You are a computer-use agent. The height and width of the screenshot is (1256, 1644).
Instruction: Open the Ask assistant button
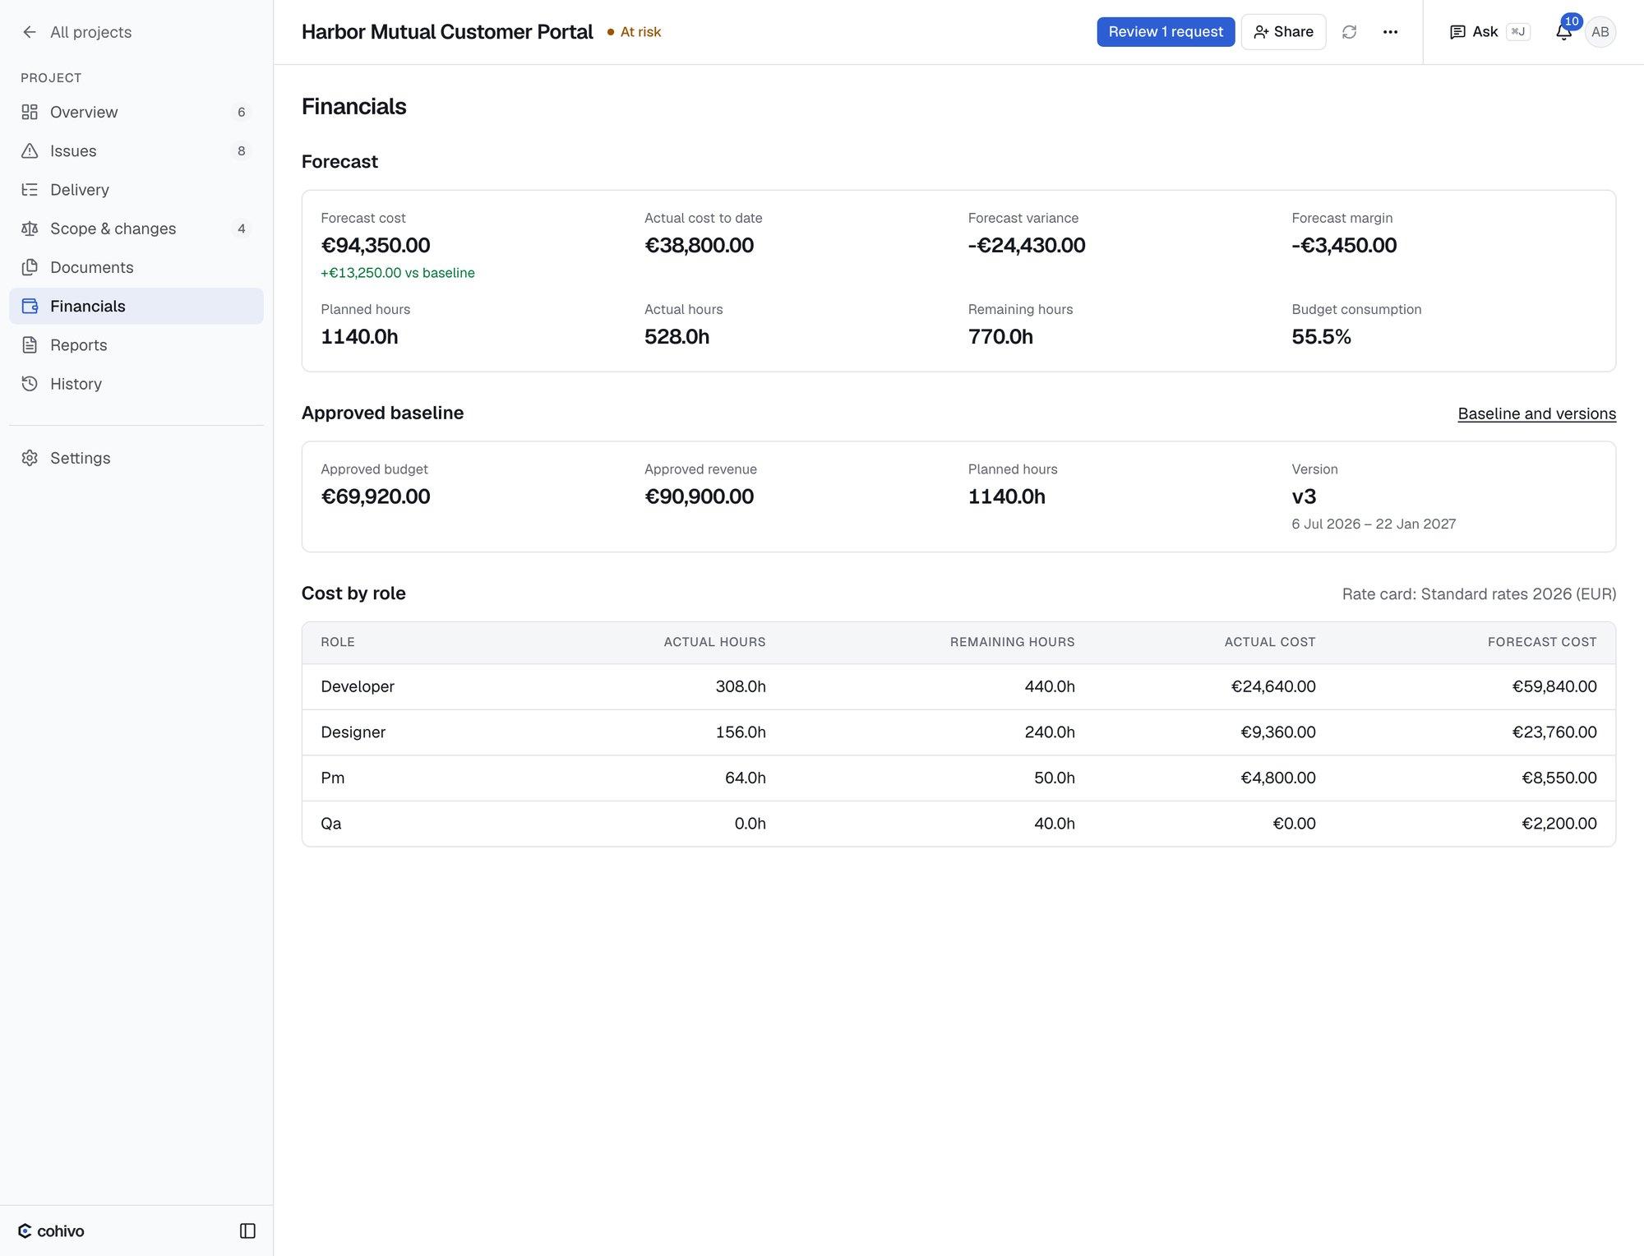click(1489, 32)
